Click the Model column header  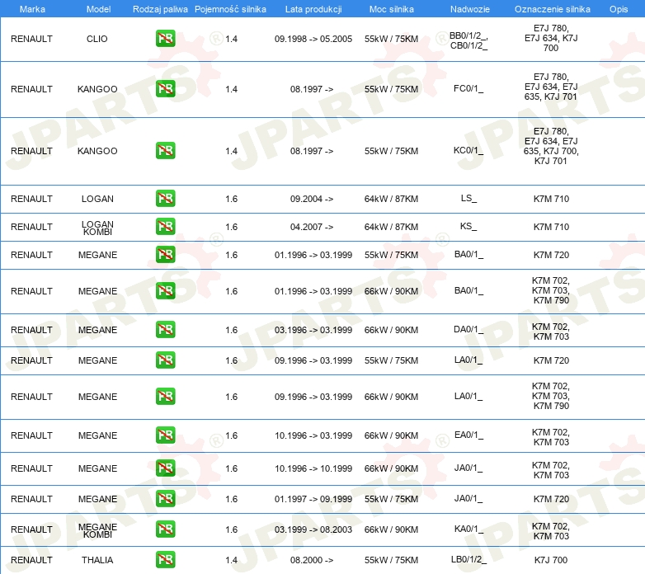(97, 9)
